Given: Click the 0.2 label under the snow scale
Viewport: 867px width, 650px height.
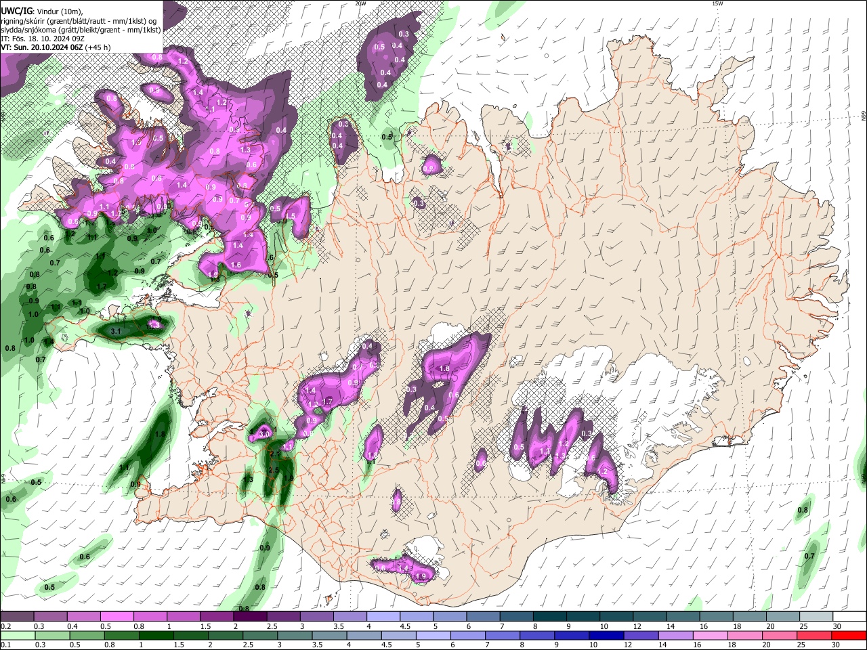Looking at the screenshot, I should (5, 626).
